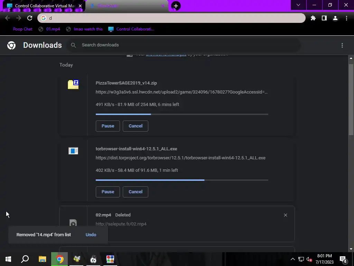Click the page vertical scrollbar thumb
Viewport: 354px width, 266px height.
(351, 99)
